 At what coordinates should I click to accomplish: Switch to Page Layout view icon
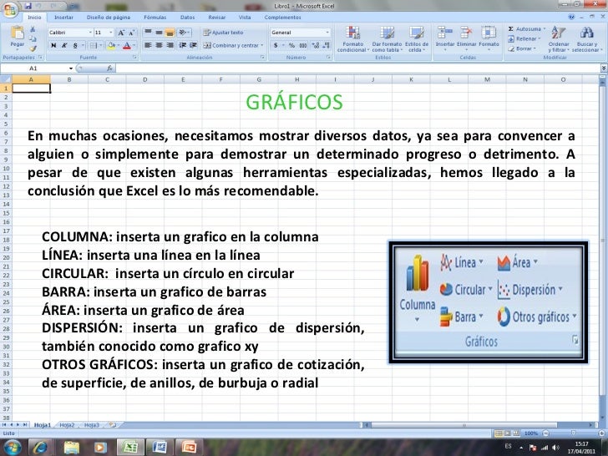click(x=507, y=433)
